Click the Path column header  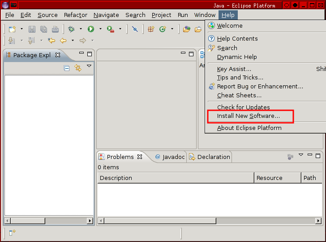[312, 178]
